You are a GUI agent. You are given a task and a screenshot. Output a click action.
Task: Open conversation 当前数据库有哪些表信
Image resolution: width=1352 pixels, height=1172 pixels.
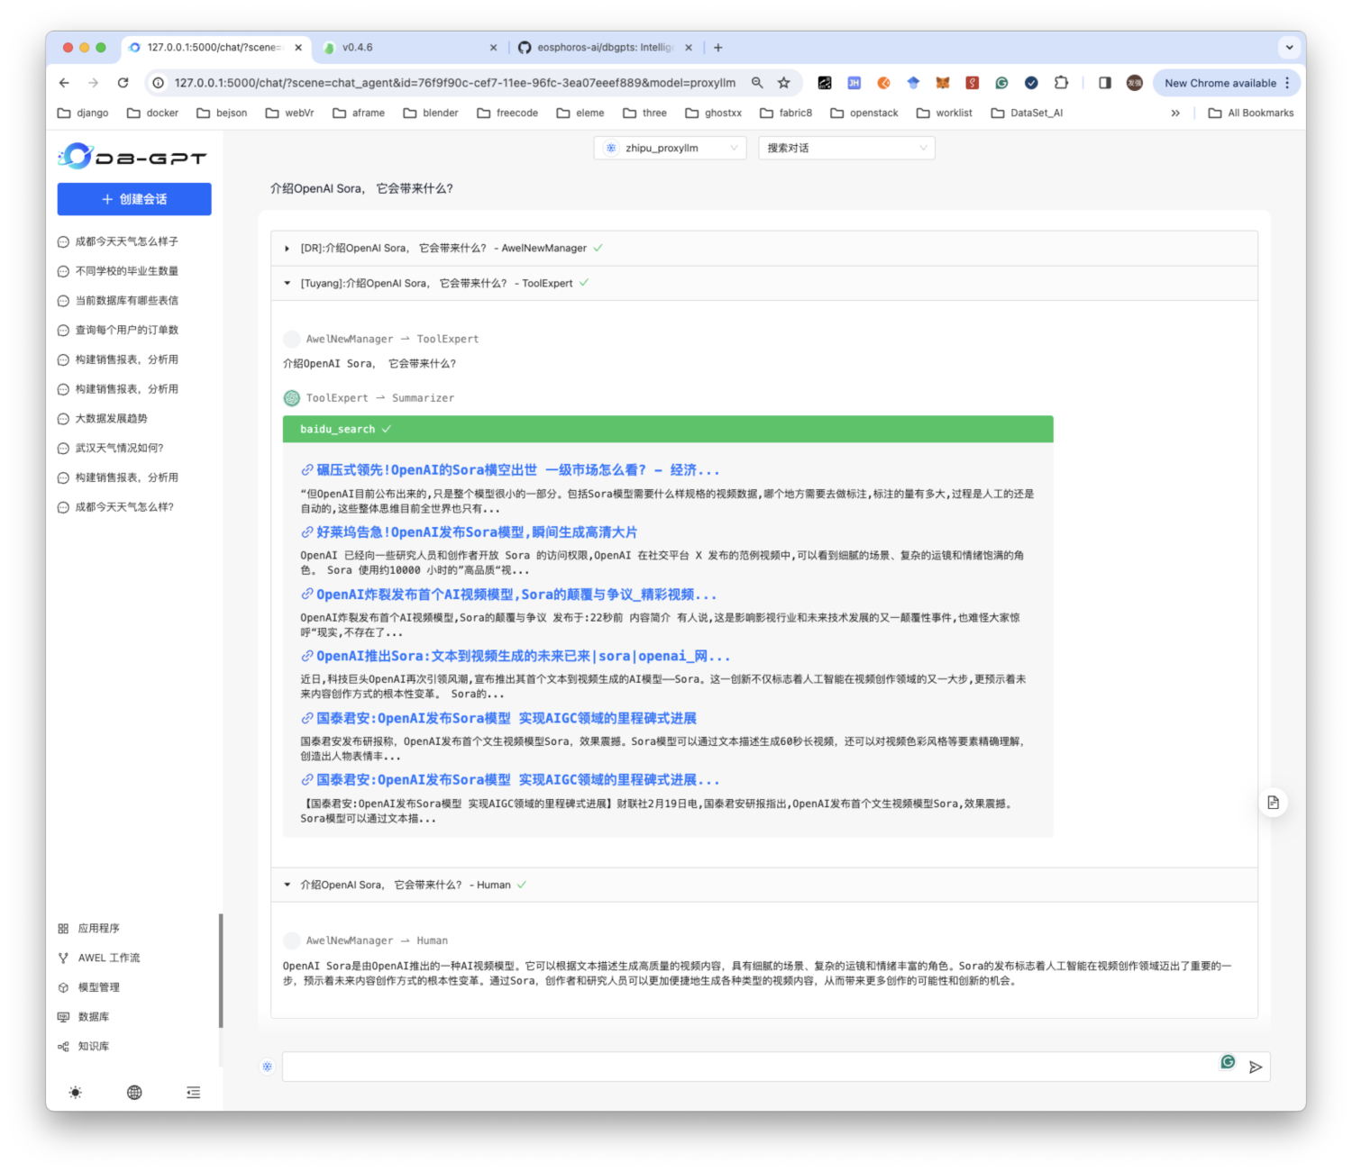[x=126, y=301]
